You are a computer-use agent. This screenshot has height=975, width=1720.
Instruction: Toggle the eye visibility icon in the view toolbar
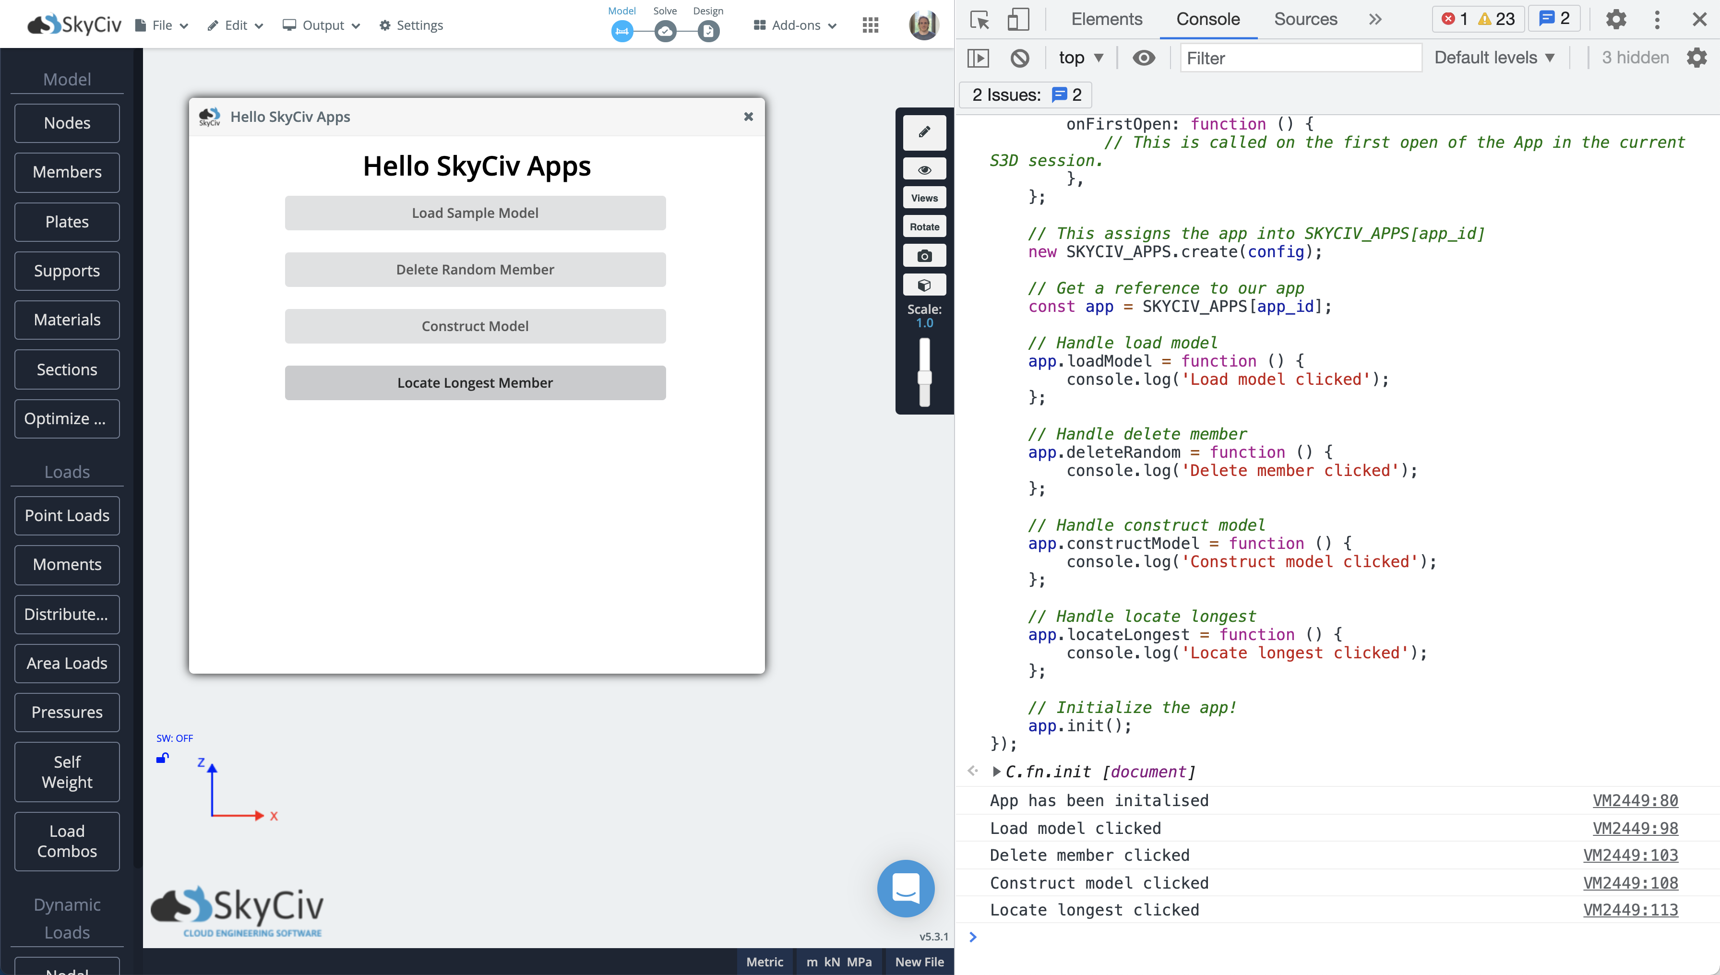pyautogui.click(x=924, y=169)
